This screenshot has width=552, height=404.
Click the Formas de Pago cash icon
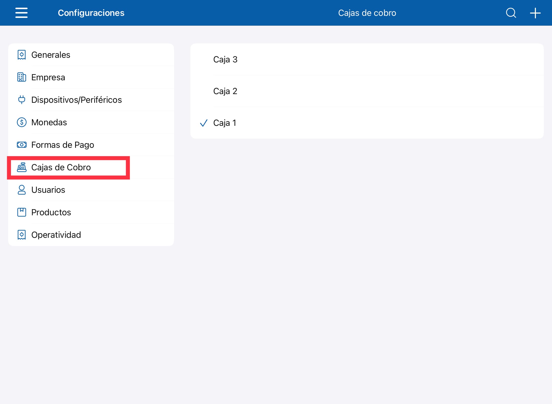coord(22,145)
